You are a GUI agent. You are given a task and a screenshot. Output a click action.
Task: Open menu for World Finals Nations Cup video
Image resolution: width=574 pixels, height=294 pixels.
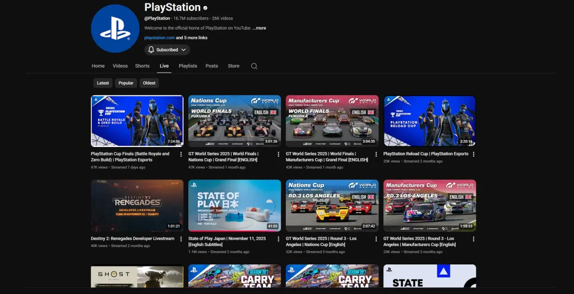[x=278, y=154]
